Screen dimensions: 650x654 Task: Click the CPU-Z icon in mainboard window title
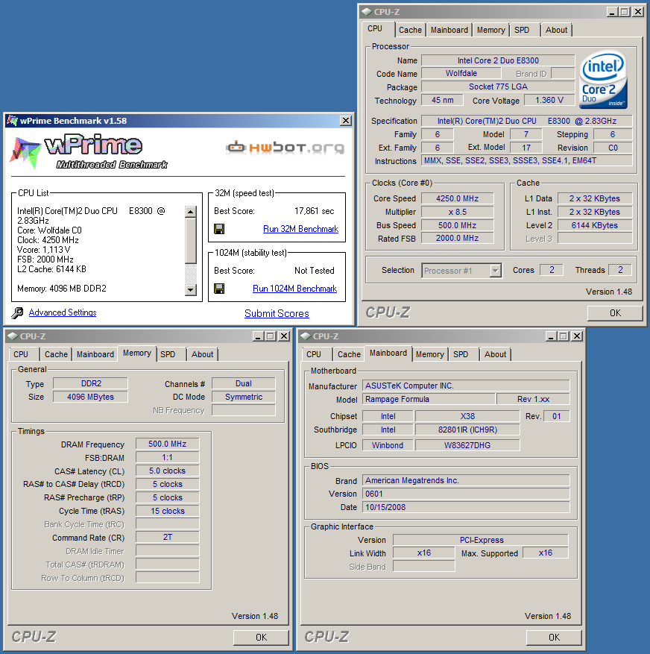coord(306,336)
